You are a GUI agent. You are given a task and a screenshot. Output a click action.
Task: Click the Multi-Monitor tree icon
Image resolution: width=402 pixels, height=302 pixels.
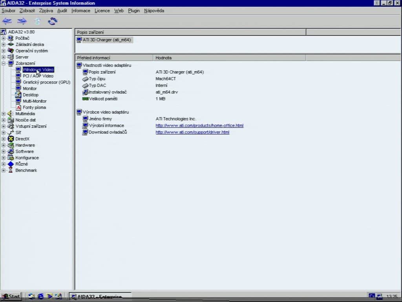[18, 101]
